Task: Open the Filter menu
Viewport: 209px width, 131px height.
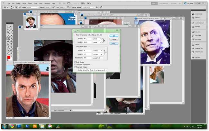Action: tap(36, 3)
